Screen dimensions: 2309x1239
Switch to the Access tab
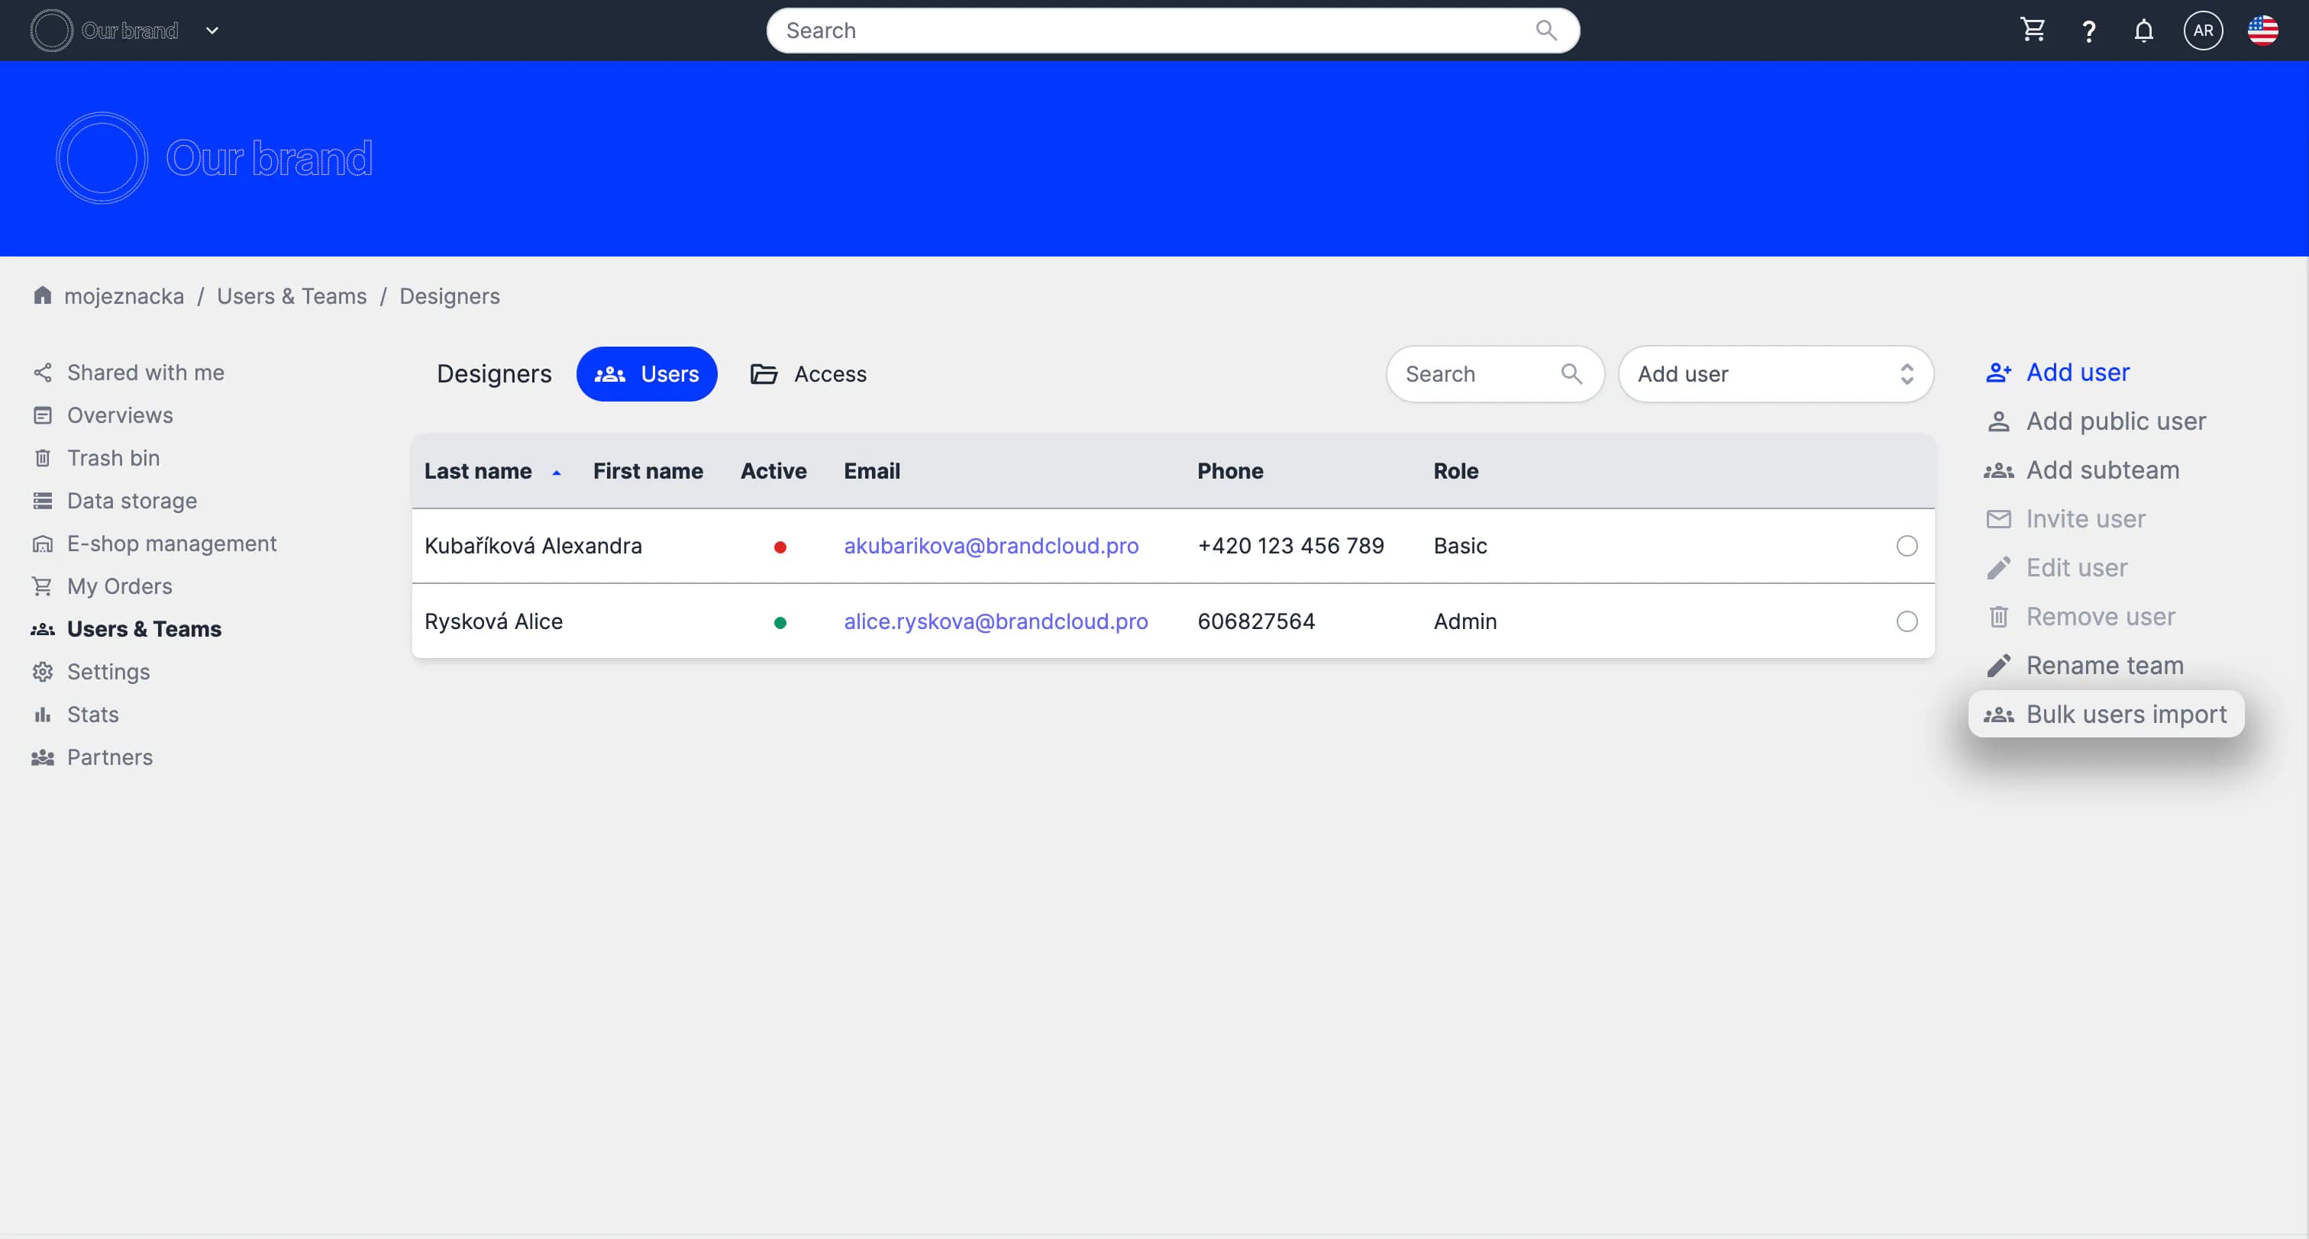tap(809, 373)
